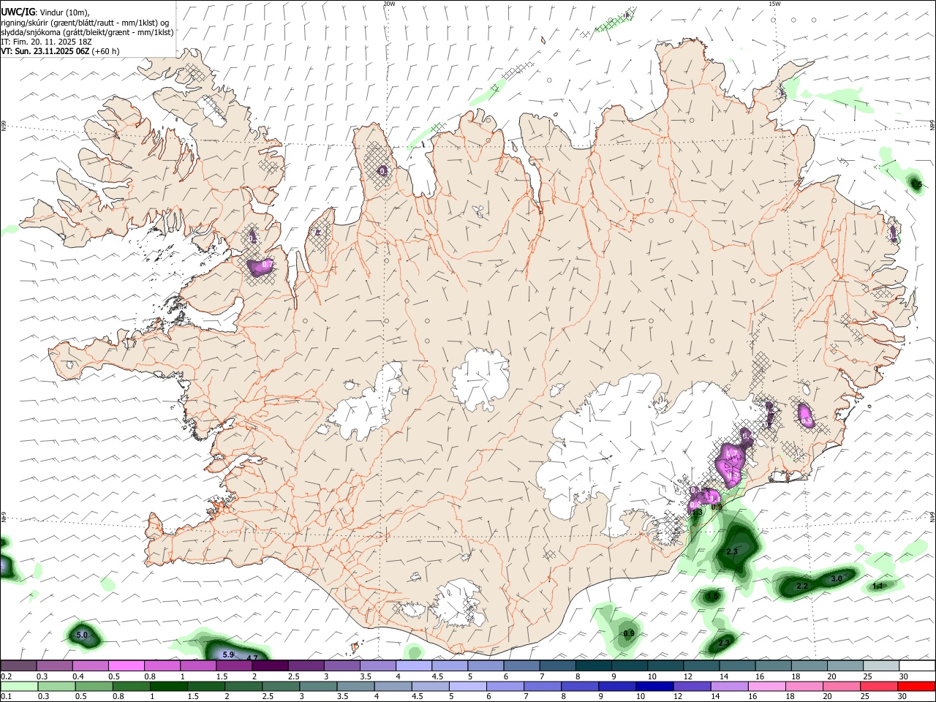Viewport: 936px width, 702px height.
Task: Click the light pink swatch labeled 16 in the rain legend
Action: click(x=767, y=686)
